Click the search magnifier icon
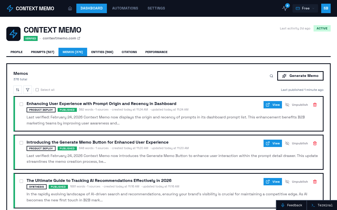The height and width of the screenshot is (210, 337). [271, 76]
